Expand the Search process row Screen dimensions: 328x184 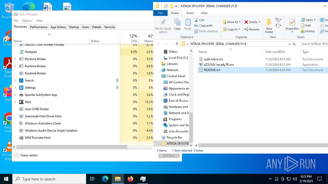[15, 80]
